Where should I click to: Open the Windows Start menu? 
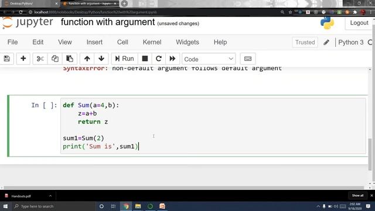[x=5, y=206]
